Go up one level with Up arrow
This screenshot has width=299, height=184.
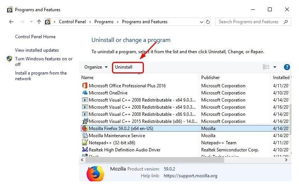pyautogui.click(x=39, y=22)
